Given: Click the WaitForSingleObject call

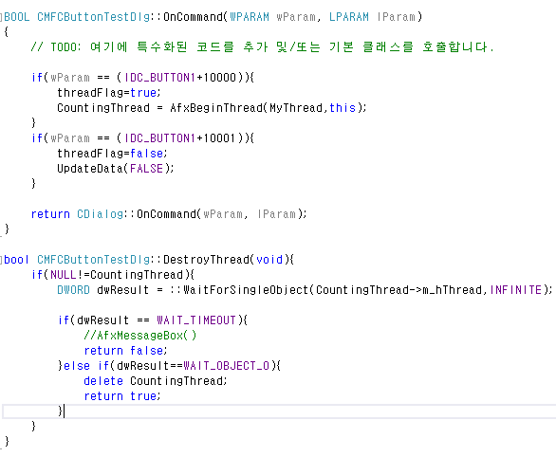Looking at the screenshot, I should [x=246, y=290].
